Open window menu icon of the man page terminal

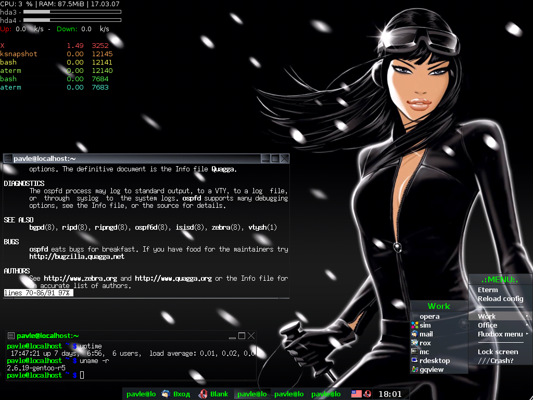pyautogui.click(x=8, y=158)
